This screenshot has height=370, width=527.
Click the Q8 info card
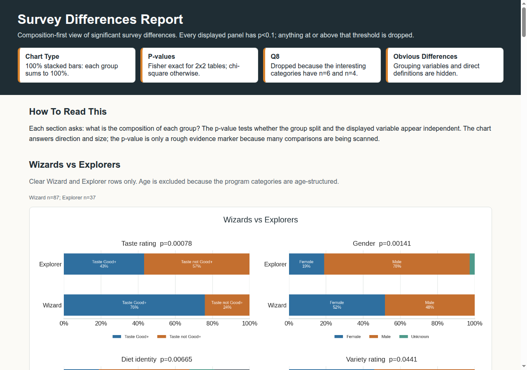point(322,65)
